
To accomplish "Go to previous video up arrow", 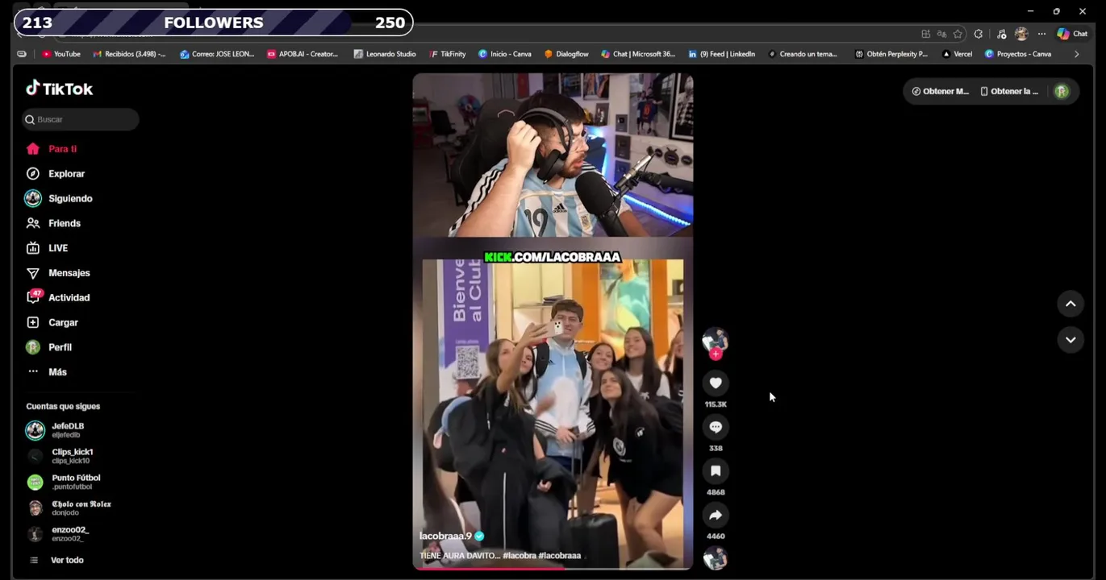I will coord(1071,304).
